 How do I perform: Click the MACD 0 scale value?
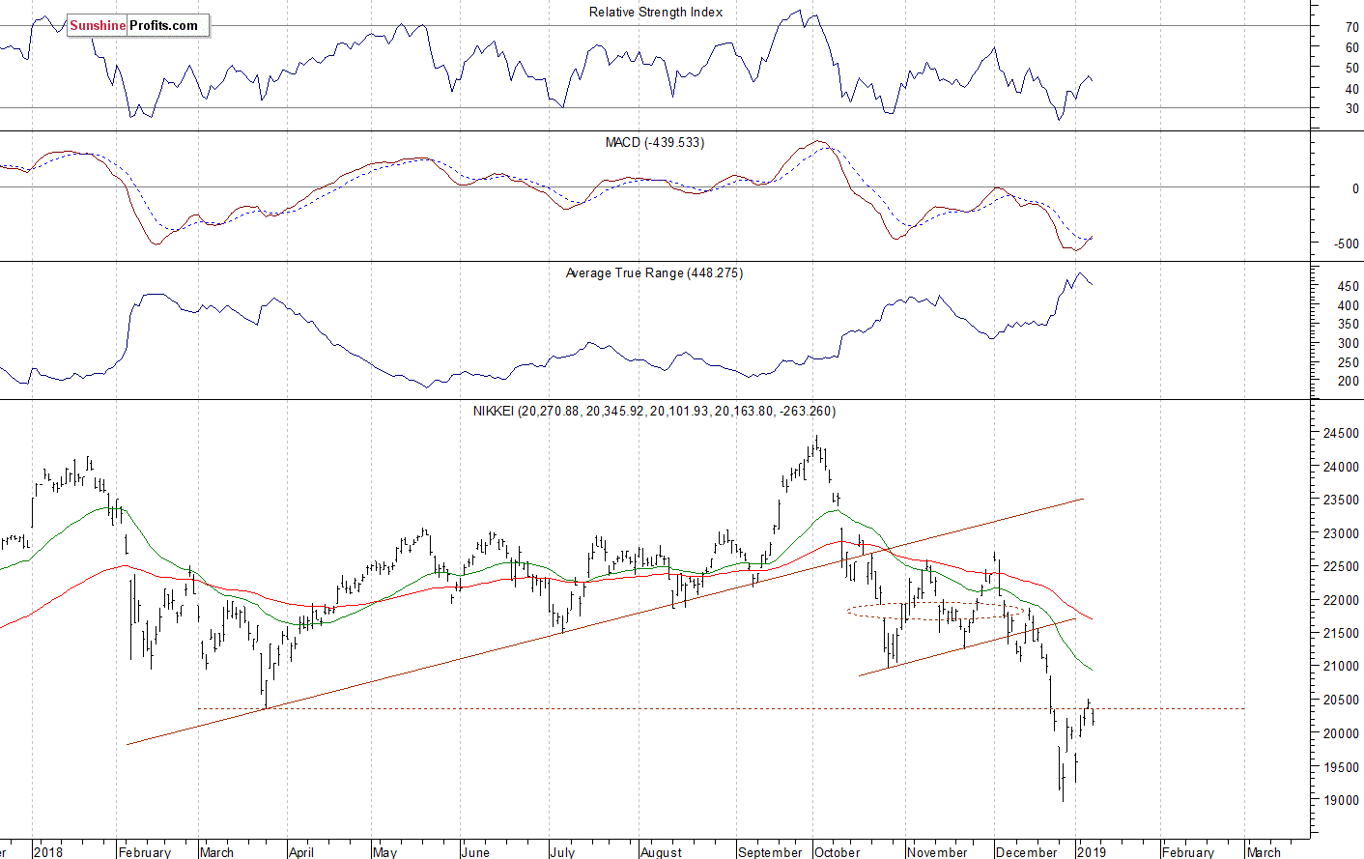pos(1355,188)
